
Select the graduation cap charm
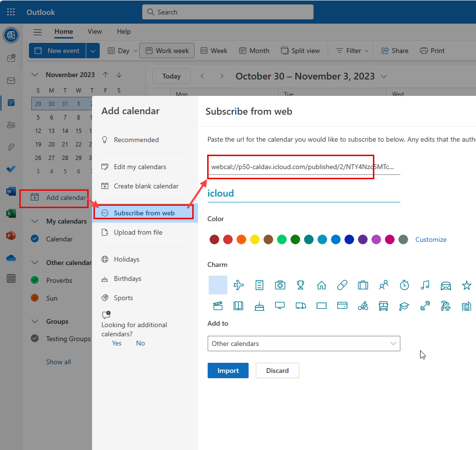pyautogui.click(x=404, y=306)
